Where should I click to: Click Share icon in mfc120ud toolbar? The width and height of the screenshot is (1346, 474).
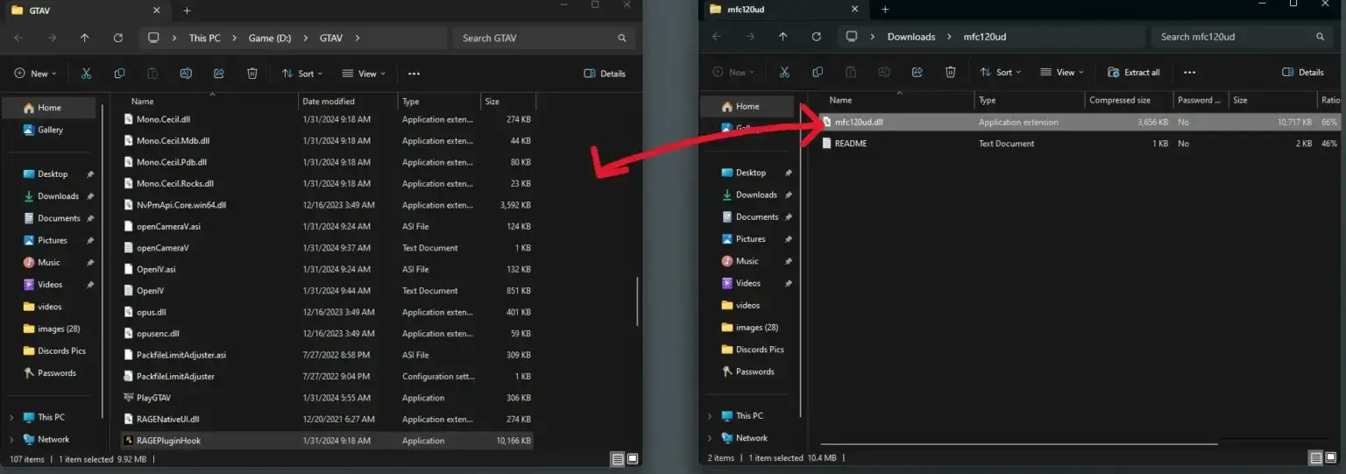pyautogui.click(x=917, y=72)
